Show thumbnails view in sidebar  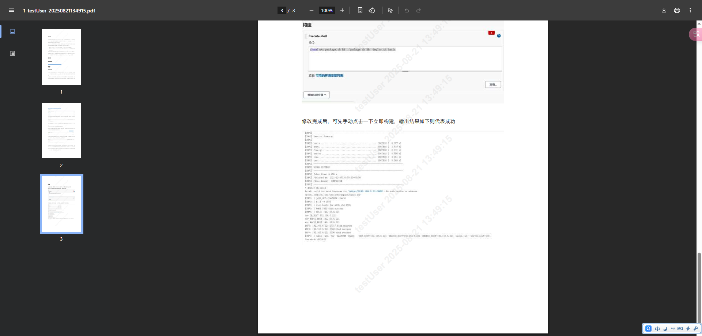pos(12,31)
